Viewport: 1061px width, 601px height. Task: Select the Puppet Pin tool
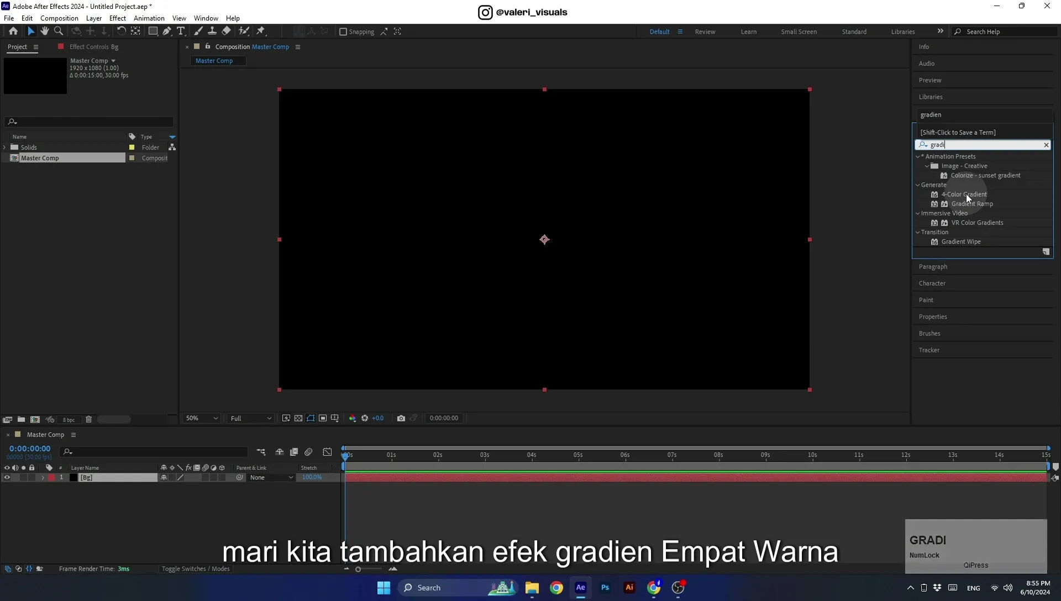coord(261,31)
